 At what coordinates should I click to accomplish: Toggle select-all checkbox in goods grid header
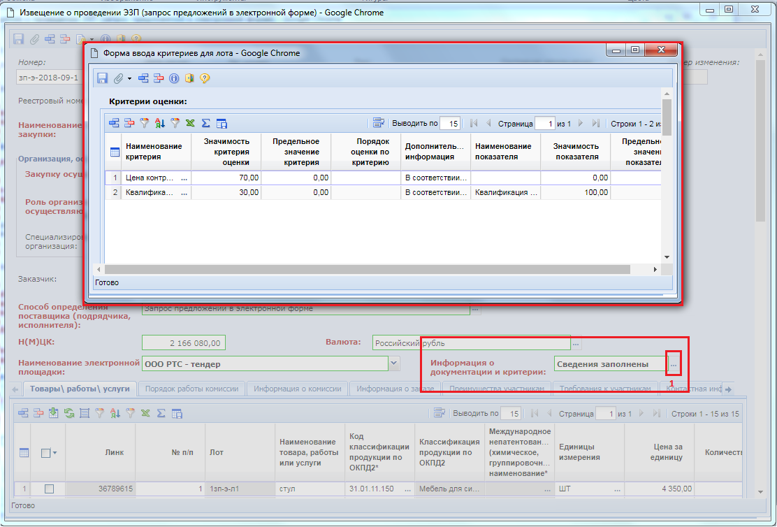[45, 453]
